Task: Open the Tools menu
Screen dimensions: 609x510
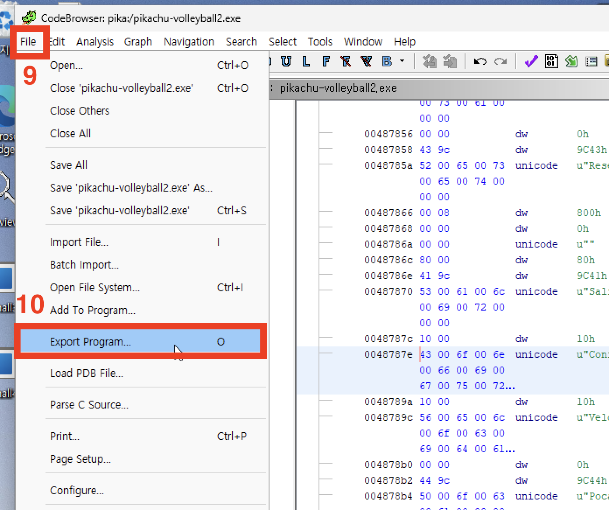Action: [320, 42]
